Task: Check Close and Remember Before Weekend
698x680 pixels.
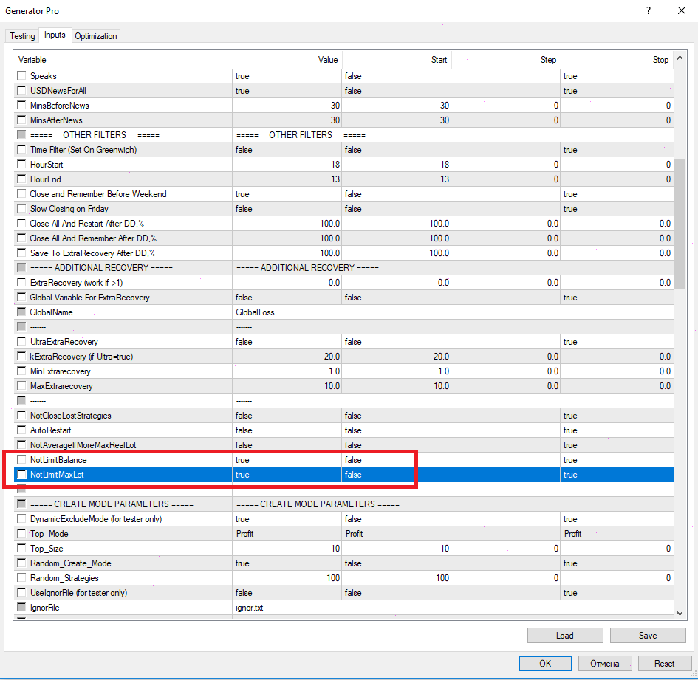Action: [x=21, y=193]
